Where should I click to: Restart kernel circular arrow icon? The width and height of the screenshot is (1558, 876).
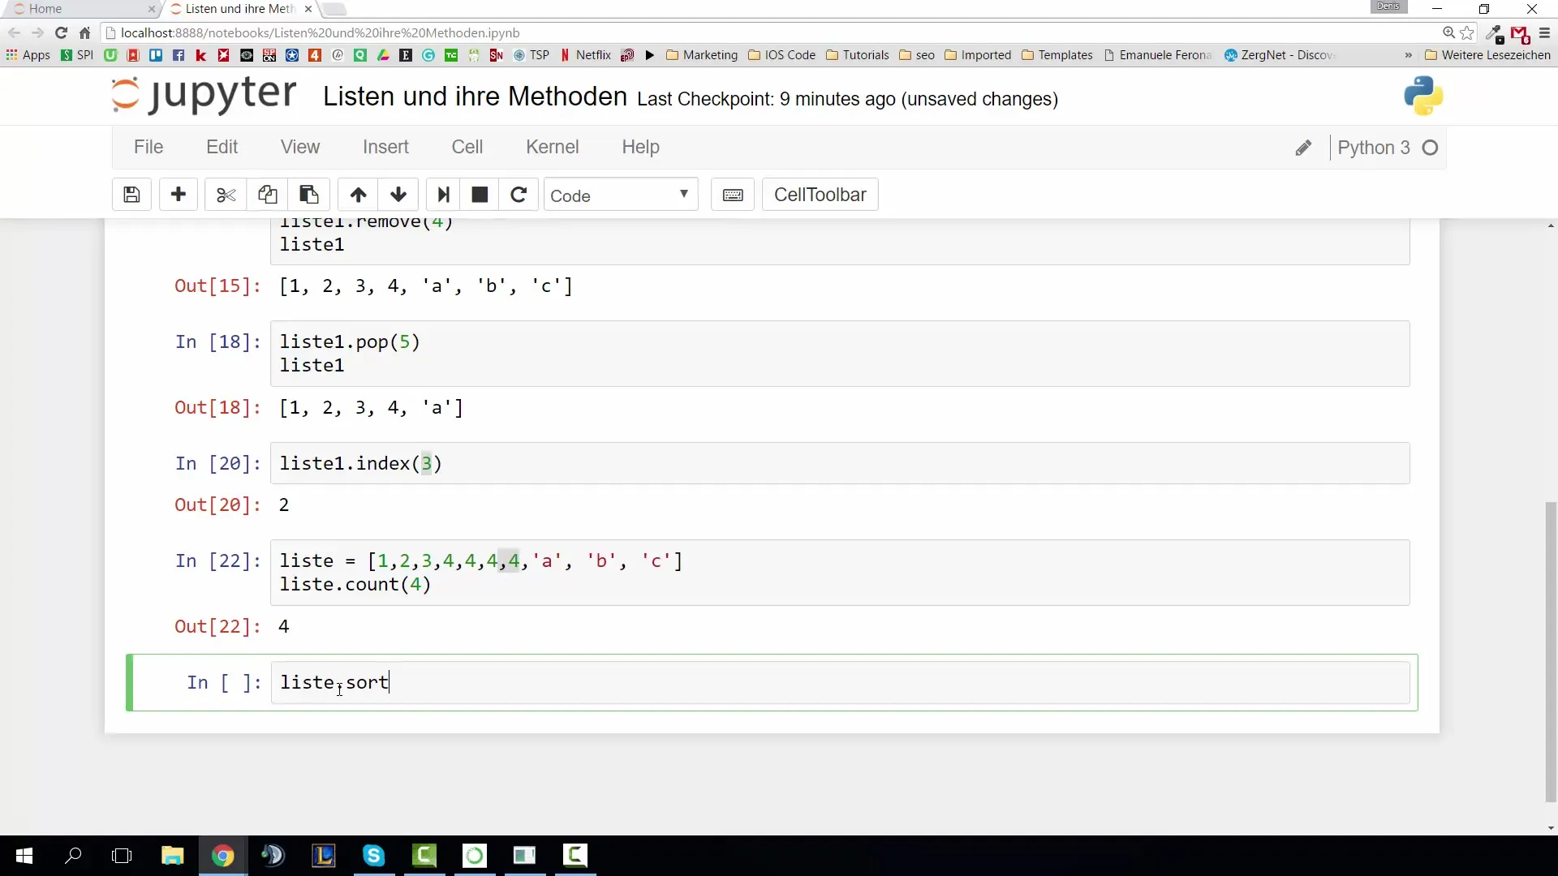point(519,195)
